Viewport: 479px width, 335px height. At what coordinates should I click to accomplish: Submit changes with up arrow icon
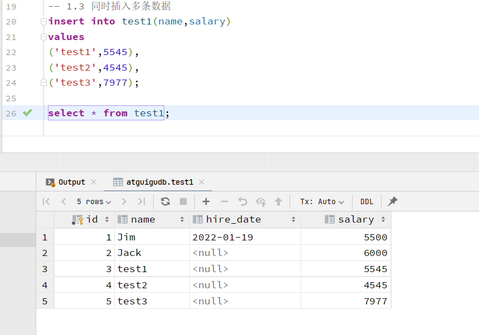click(x=278, y=201)
